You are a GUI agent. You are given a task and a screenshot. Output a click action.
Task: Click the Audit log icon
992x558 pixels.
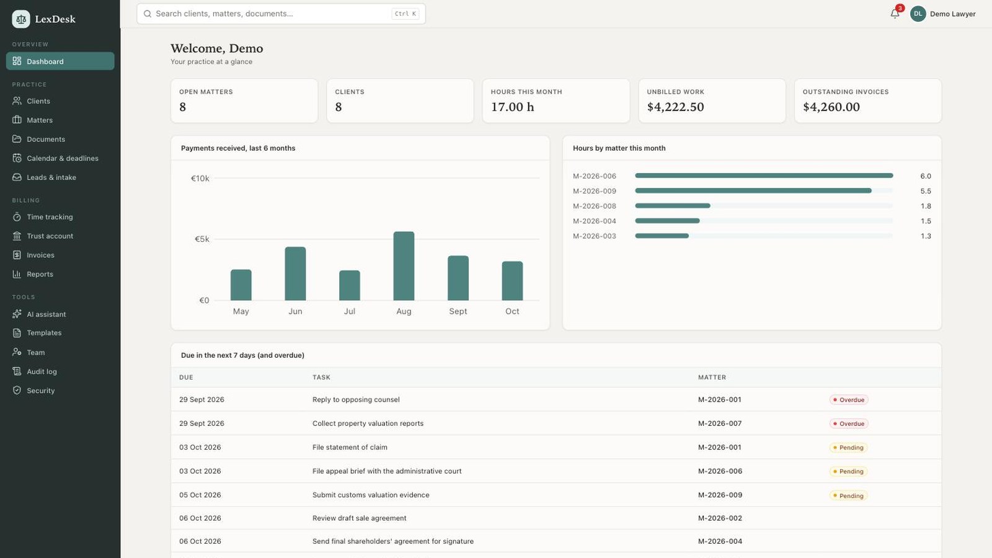pyautogui.click(x=17, y=371)
